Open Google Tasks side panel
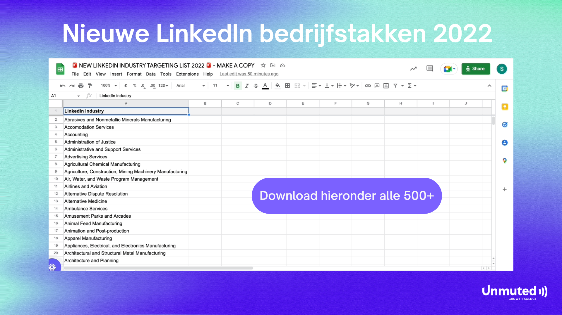The image size is (562, 315). coord(504,125)
